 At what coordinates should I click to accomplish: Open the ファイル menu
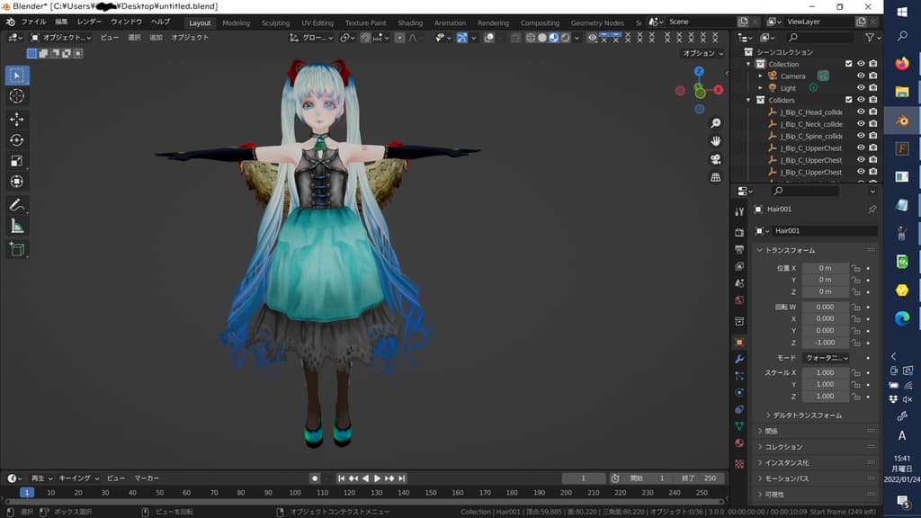pos(33,22)
